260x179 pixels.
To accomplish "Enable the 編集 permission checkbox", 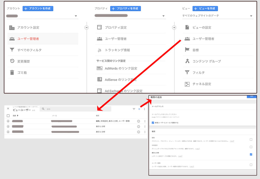I will click(251, 139).
